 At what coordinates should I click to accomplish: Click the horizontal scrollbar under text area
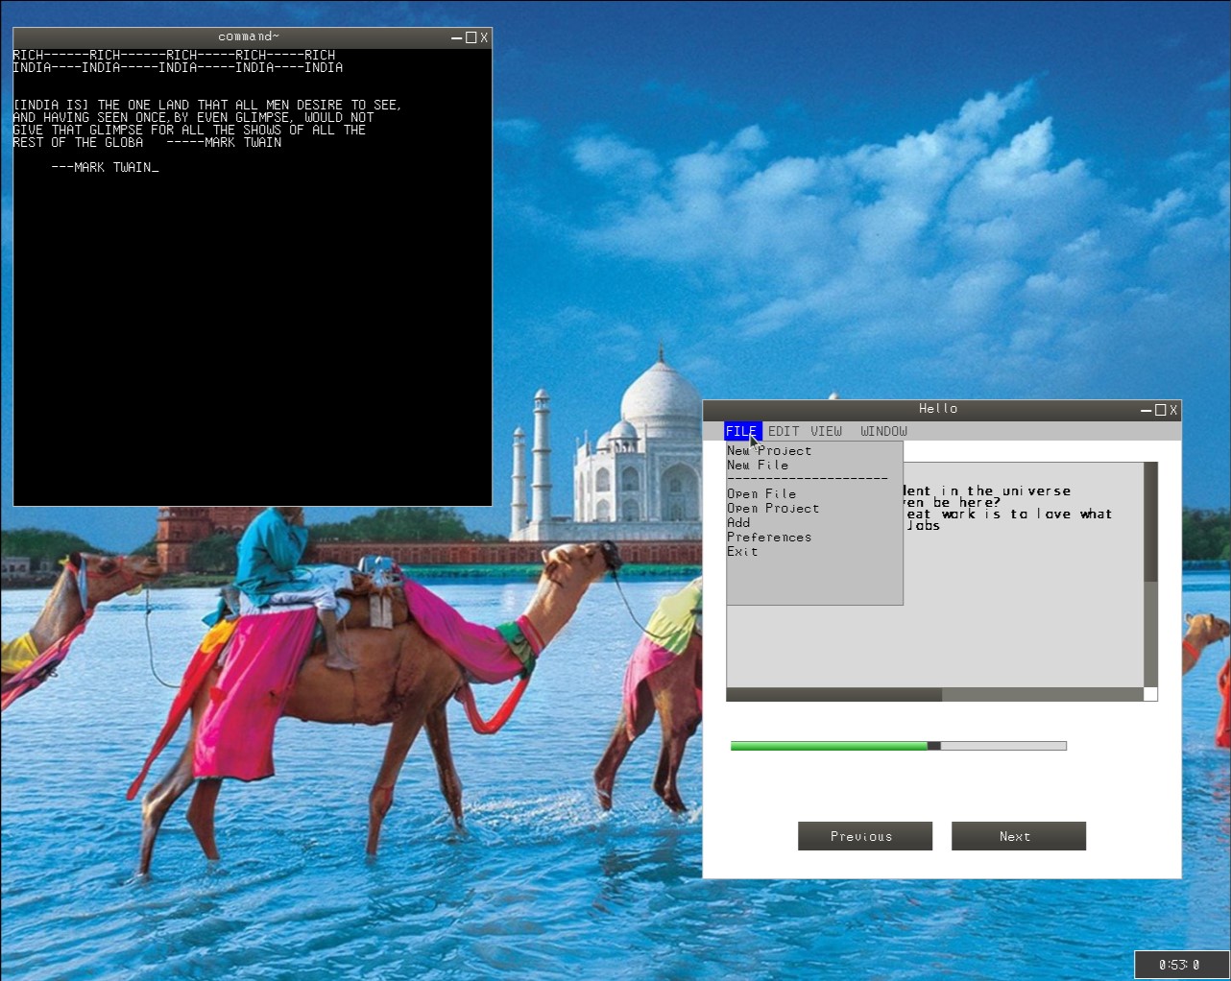pos(934,694)
